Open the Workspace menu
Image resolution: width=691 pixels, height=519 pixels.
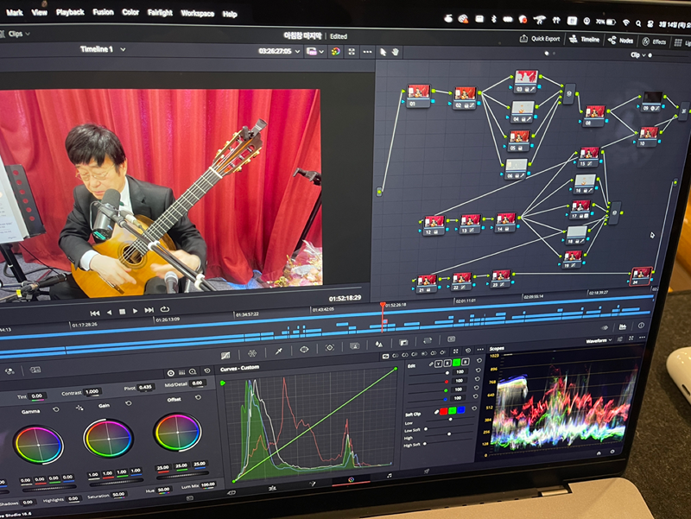coord(198,14)
